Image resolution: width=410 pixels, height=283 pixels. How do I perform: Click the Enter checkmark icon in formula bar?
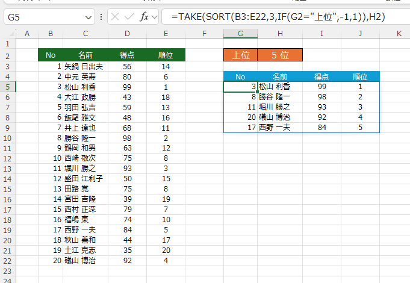[129, 17]
